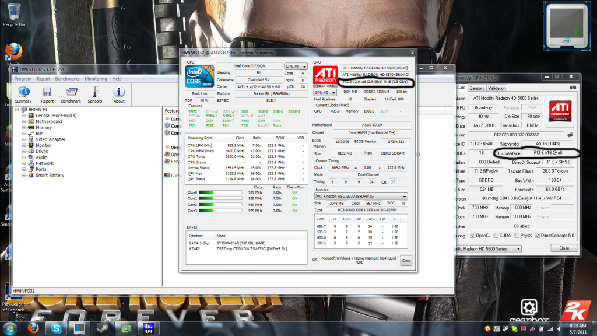Click the Core3 usage bar
This screenshot has width=597, height=336.
click(220, 211)
